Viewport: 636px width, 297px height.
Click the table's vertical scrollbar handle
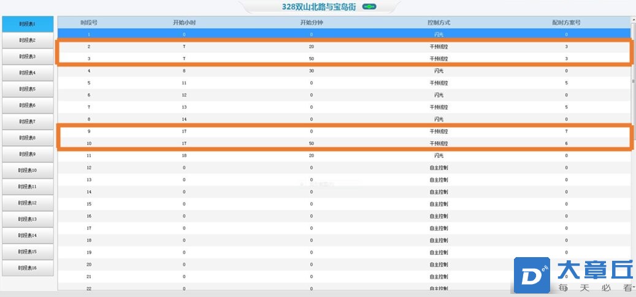point(633,81)
